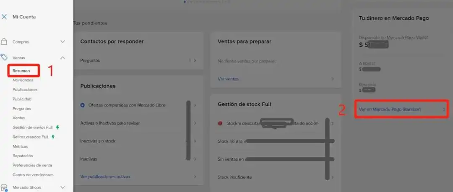The image size is (453, 192).
Task: Click Mercado Shops menu label
Action: click(x=26, y=187)
